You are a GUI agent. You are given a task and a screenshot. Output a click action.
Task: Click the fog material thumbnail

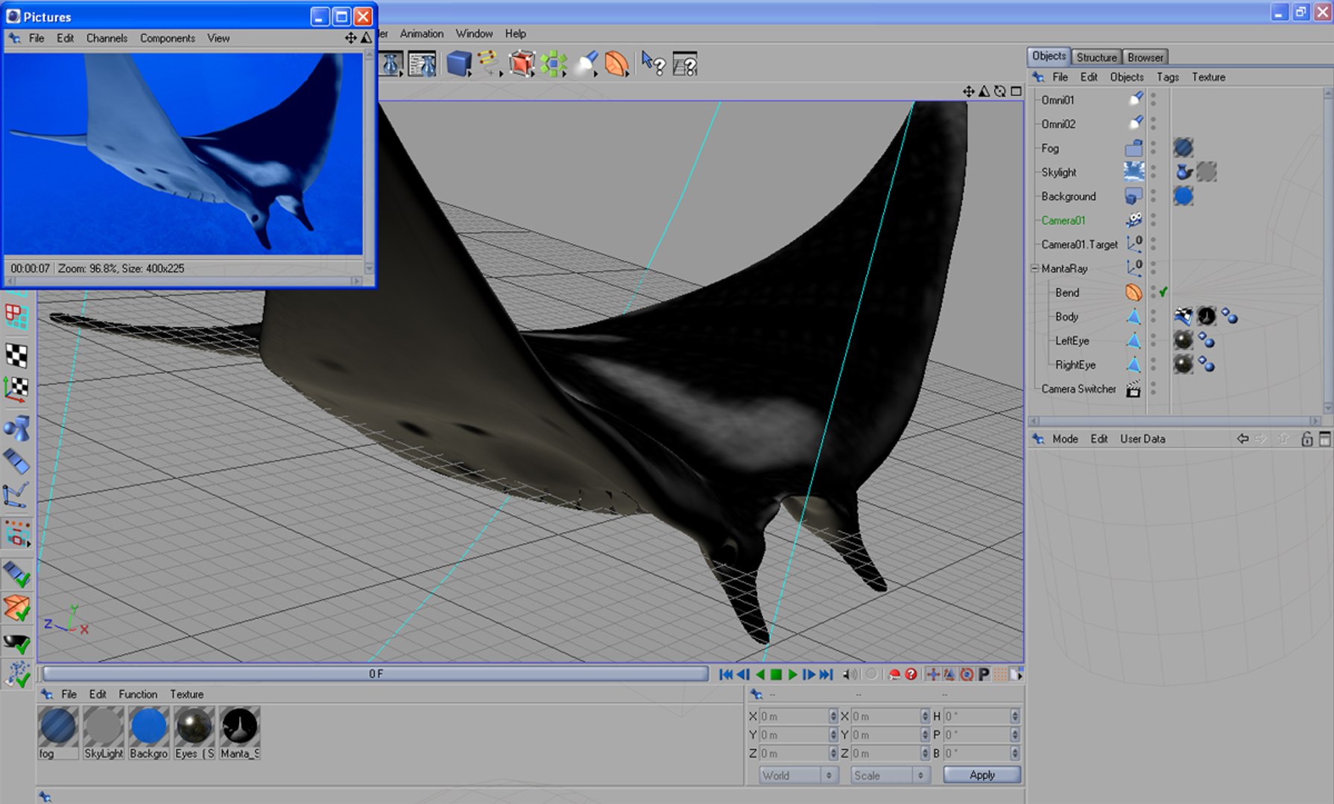[x=57, y=727]
